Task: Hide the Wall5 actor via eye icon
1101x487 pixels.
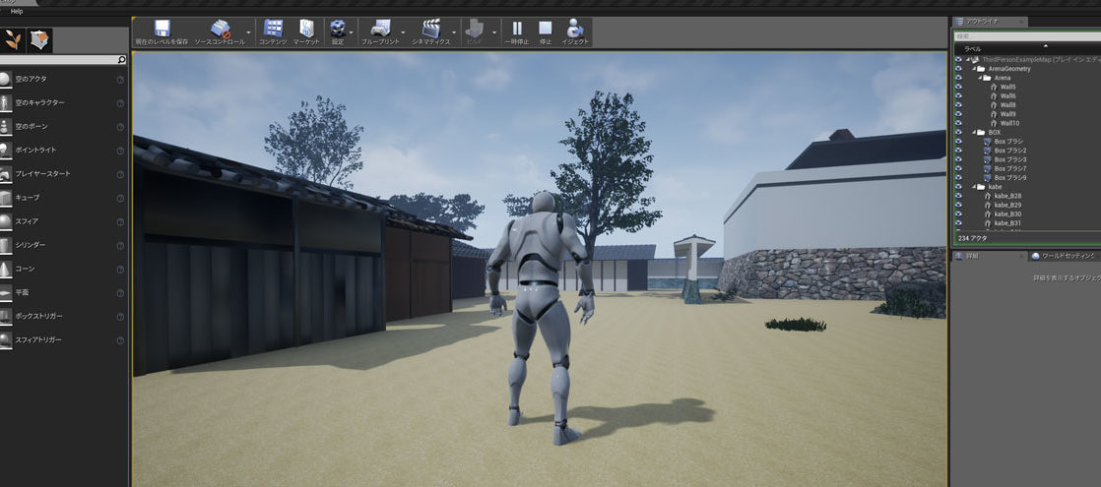Action: tap(958, 87)
